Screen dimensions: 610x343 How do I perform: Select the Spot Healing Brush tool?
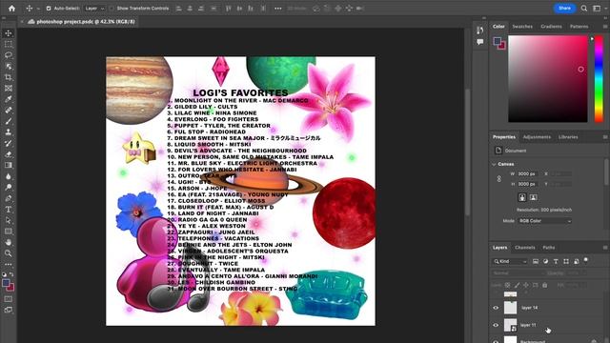click(x=9, y=111)
